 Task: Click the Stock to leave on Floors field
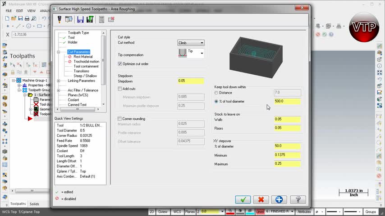pyautogui.click(x=287, y=128)
